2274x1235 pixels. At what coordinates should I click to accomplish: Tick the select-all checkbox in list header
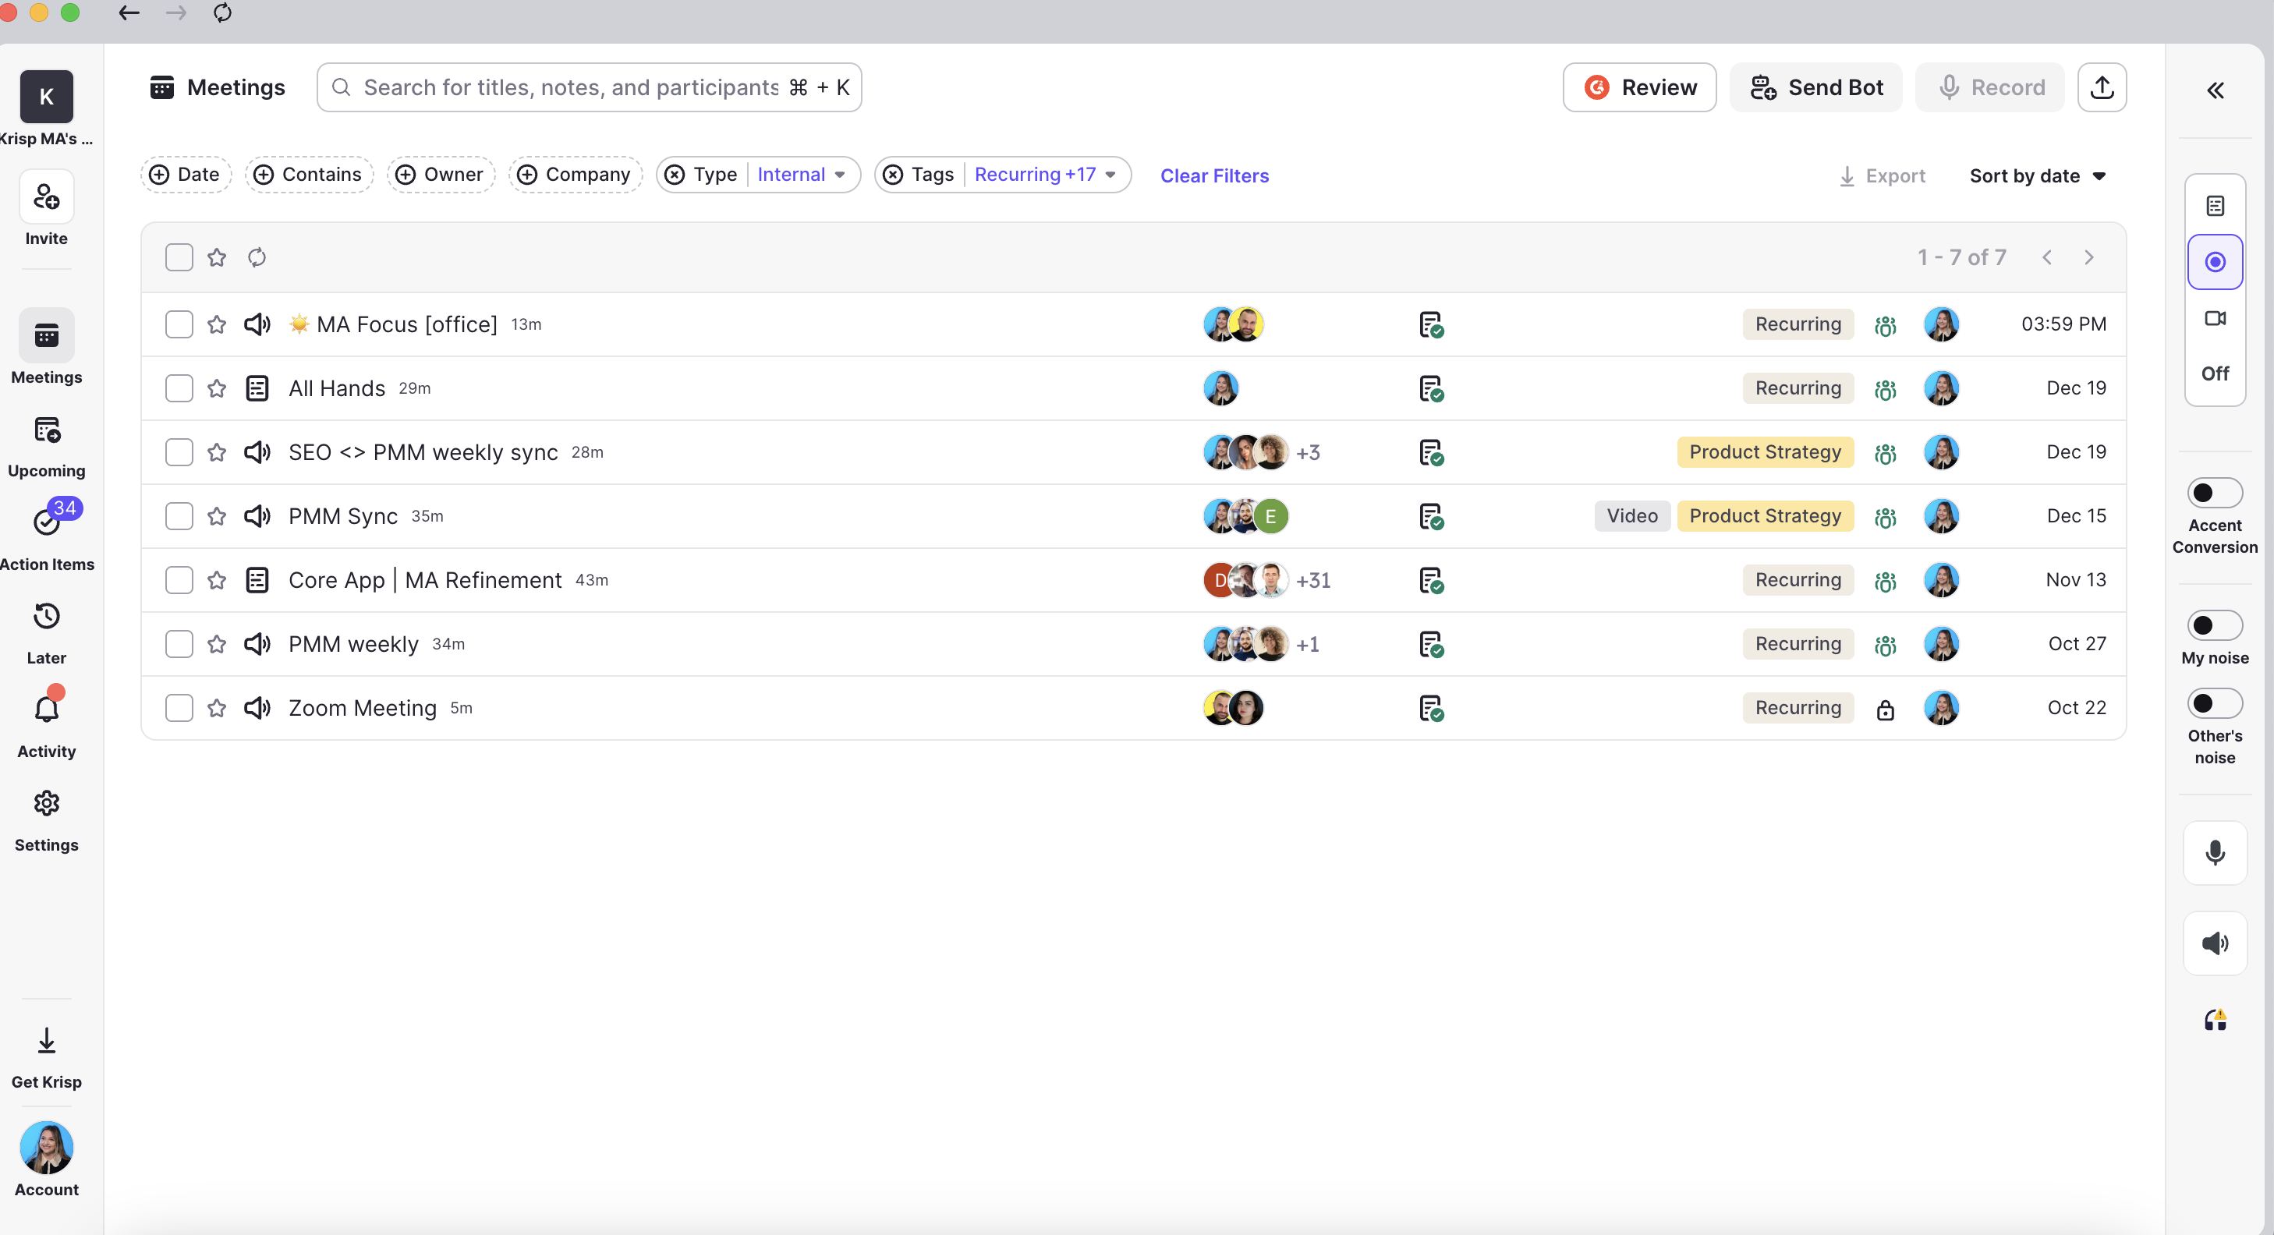coord(179,257)
